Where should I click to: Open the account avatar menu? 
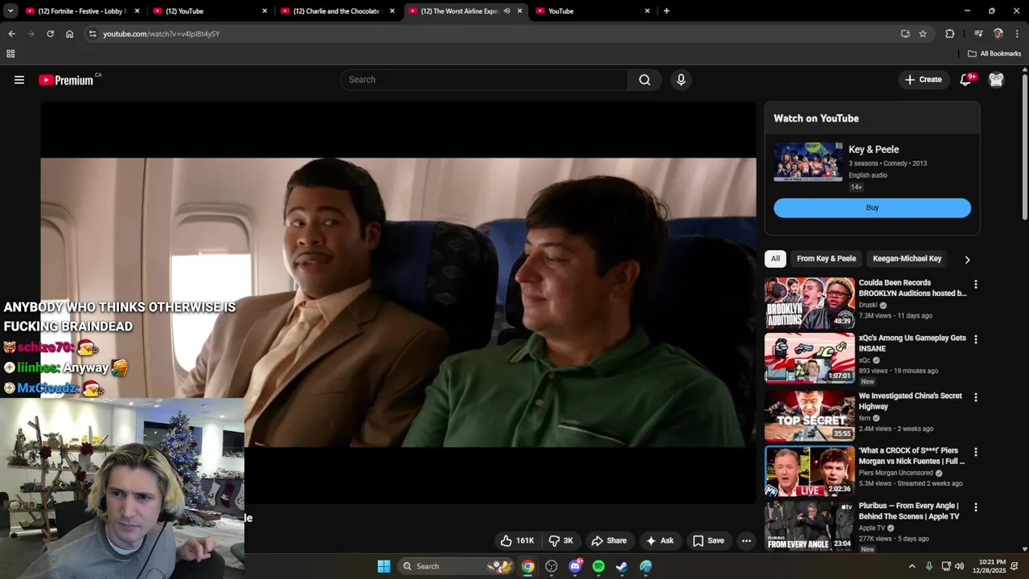pyautogui.click(x=996, y=80)
